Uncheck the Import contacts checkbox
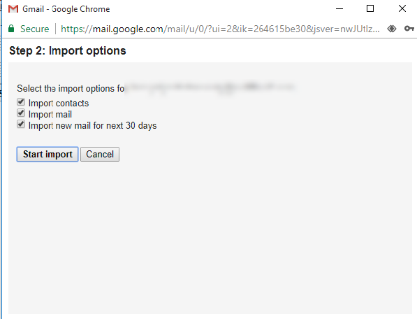The height and width of the screenshot is (319, 417). click(x=21, y=102)
